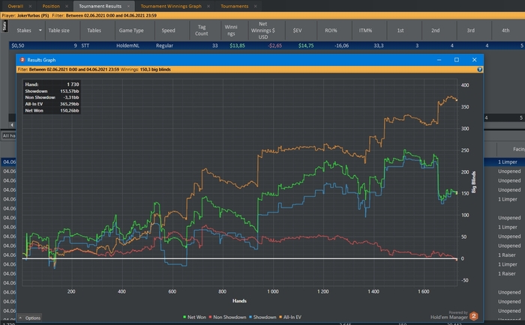Open the Stakes column dropdown arrow

click(40, 30)
